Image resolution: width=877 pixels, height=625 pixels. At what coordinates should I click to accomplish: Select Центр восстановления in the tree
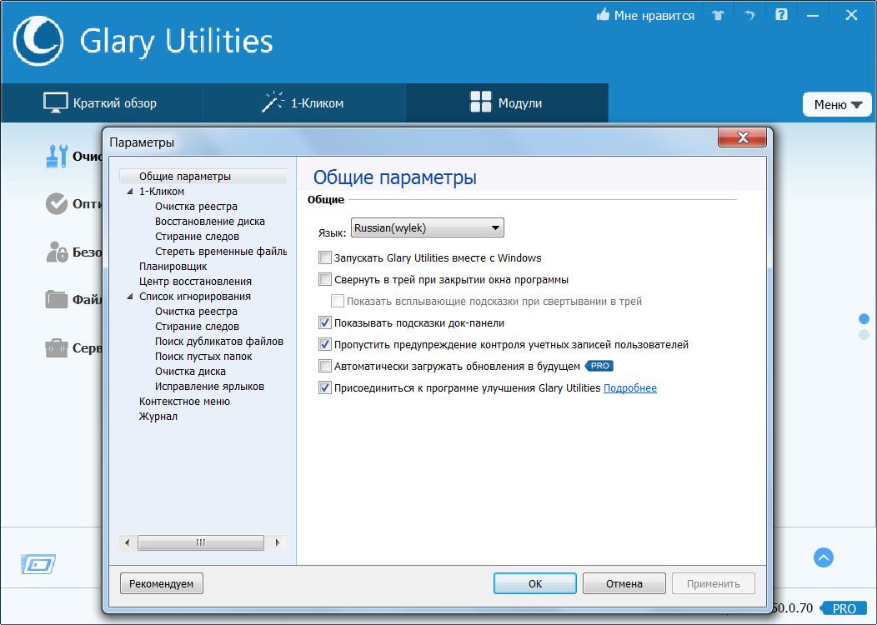[x=195, y=281]
